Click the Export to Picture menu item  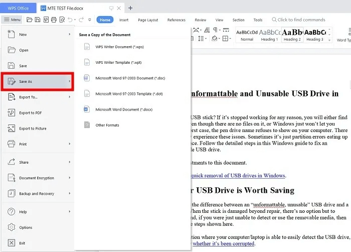click(x=38, y=129)
